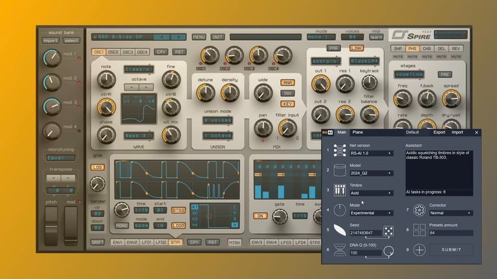497x279 pixels.
Task: Click the INIT button in Spire
Action: click(217, 37)
